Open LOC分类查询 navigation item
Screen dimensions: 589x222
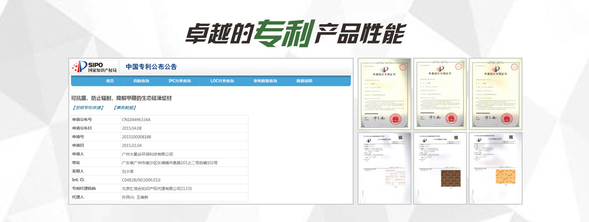[222, 81]
